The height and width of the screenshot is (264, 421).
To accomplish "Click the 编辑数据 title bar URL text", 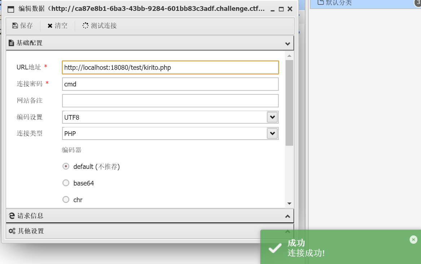I will [158, 9].
